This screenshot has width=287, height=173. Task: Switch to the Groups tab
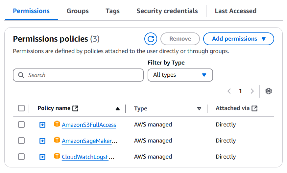coord(78,11)
